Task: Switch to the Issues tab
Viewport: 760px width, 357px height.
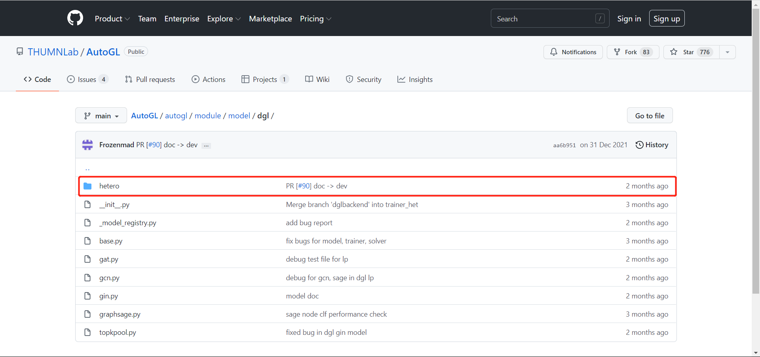Action: click(87, 79)
